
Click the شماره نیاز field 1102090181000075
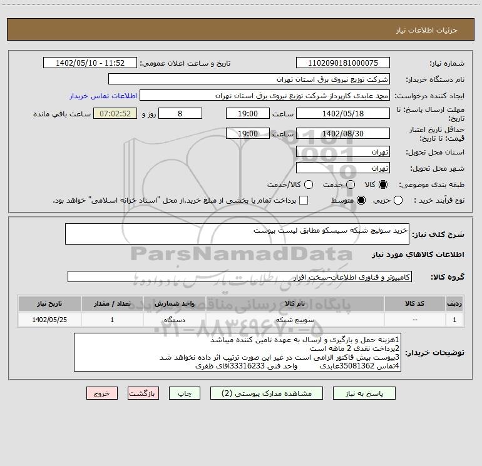coord(343,63)
